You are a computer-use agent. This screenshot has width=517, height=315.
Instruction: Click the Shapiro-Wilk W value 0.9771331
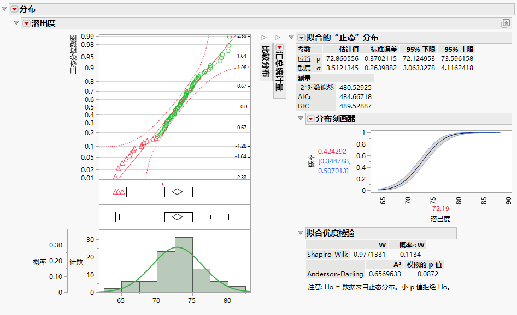tap(369, 254)
